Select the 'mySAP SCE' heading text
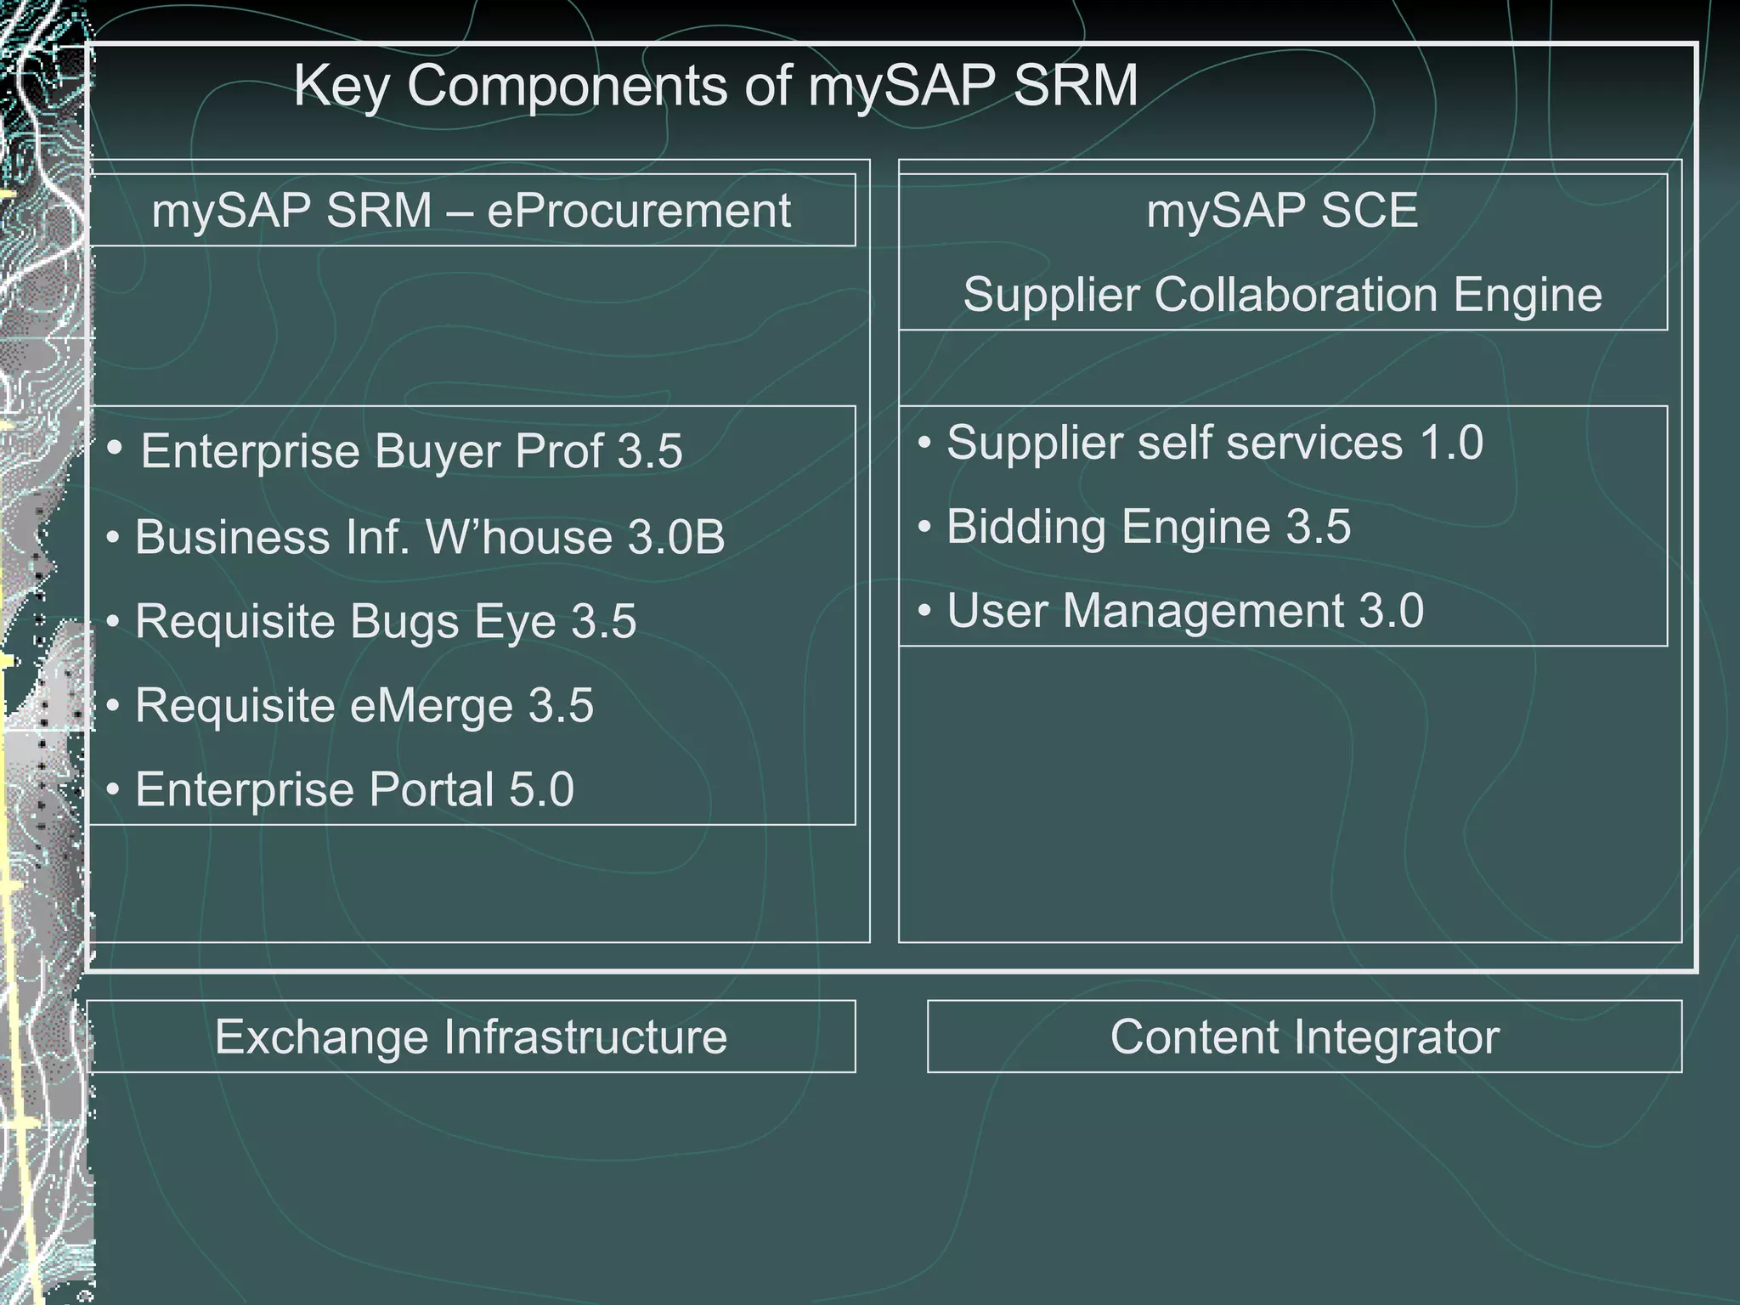 (1282, 210)
